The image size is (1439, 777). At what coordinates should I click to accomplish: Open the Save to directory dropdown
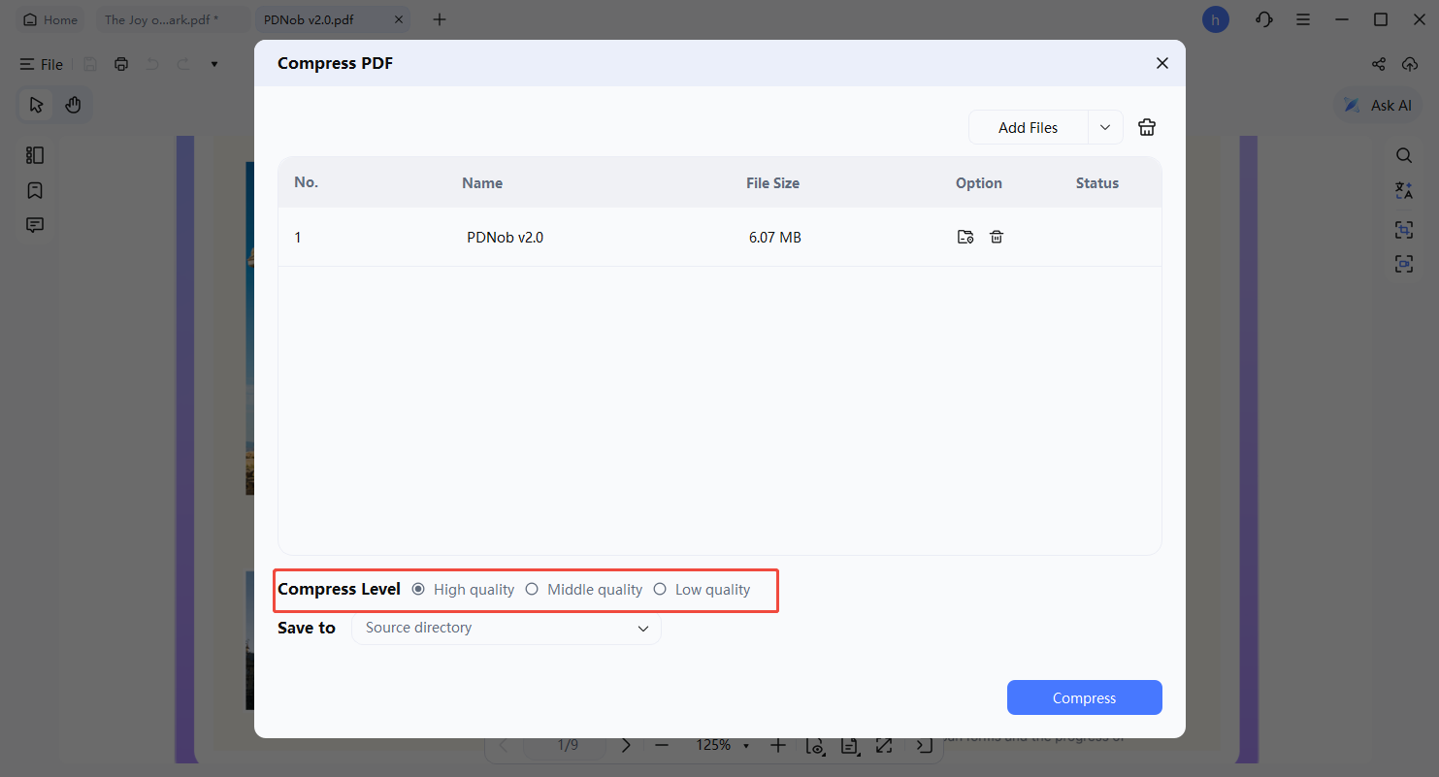coord(506,628)
